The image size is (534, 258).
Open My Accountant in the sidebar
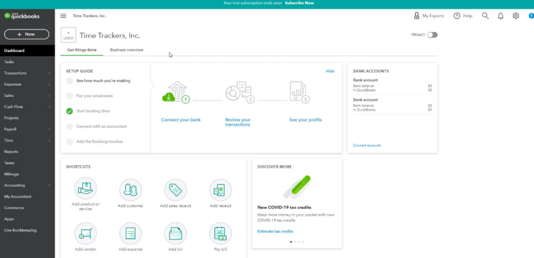27,197
